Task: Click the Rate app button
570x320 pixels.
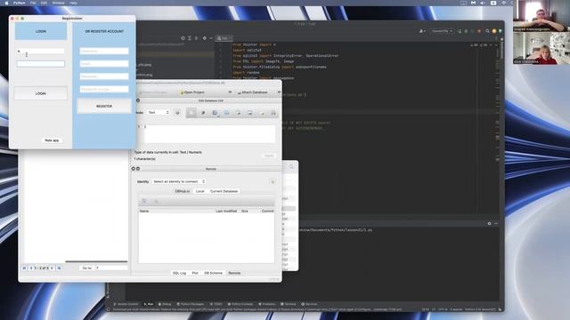Action: [x=52, y=140]
